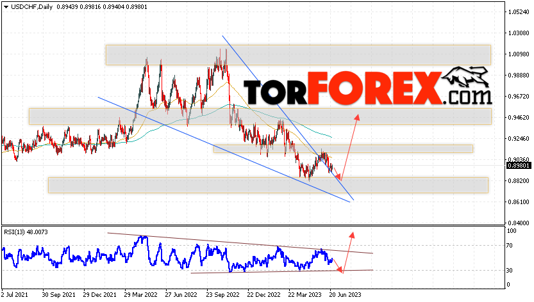
Task: Click the 1.05240 price axis label
Action: [519, 12]
